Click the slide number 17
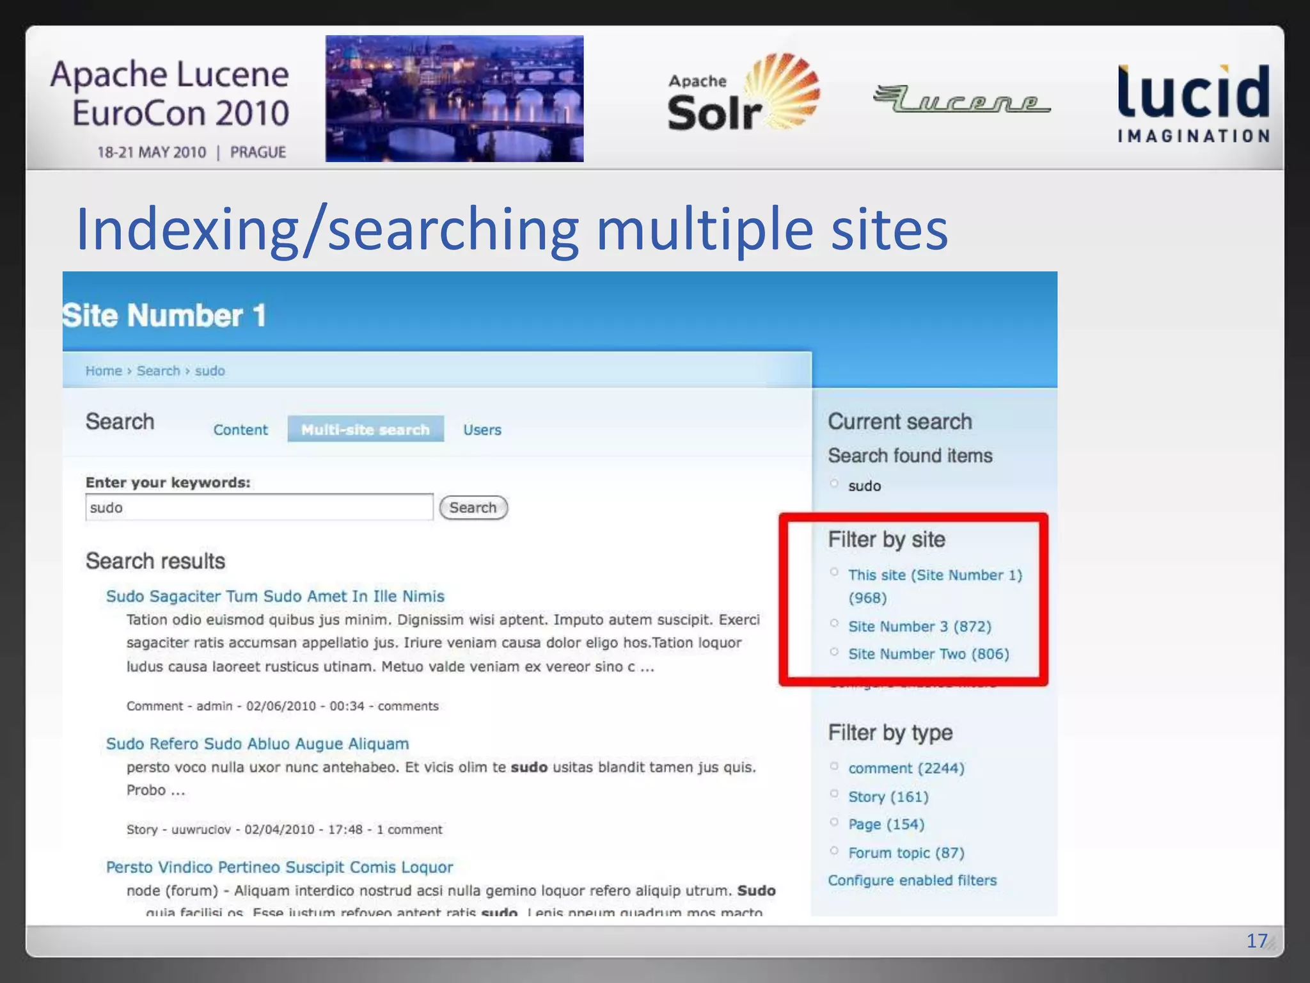Screen dimensions: 1310x983 click(x=1257, y=941)
